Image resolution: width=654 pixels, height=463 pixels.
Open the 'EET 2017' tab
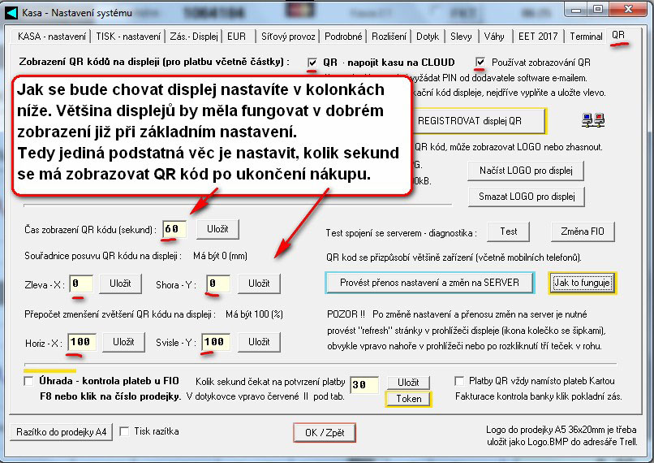536,37
